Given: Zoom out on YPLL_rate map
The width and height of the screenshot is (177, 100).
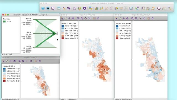Looking at the screenshot, I should coord(82,18).
